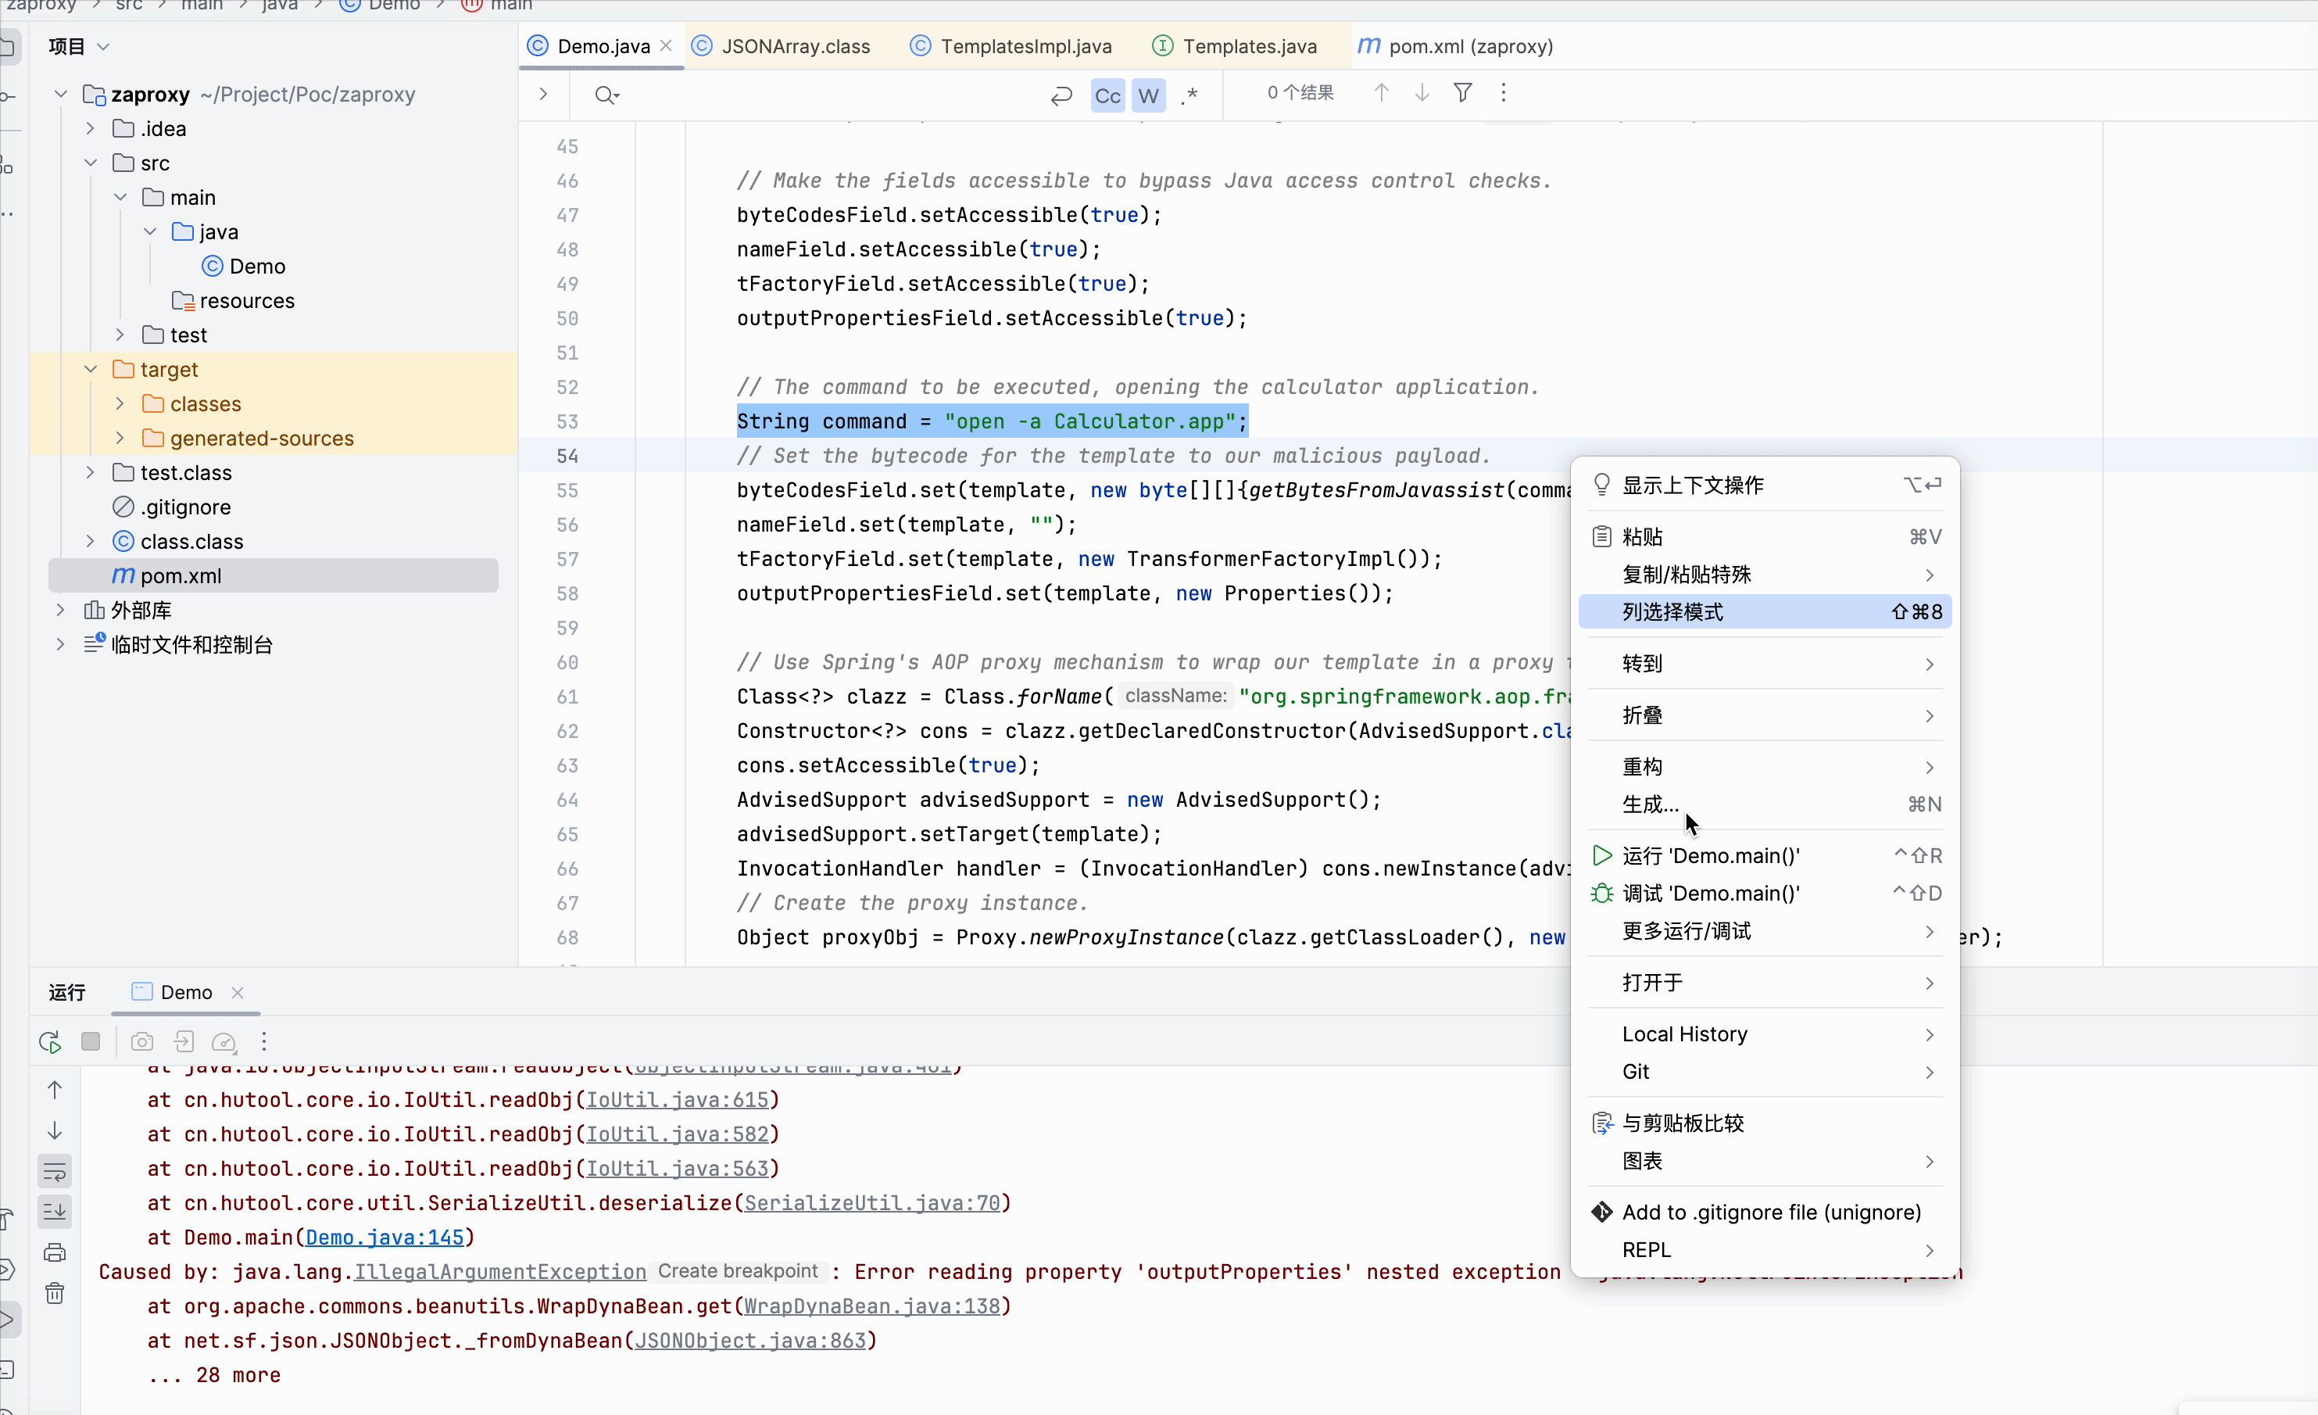Viewport: 2318px width, 1415px height.
Task: Go to next search occurrence arrow
Action: click(1422, 93)
